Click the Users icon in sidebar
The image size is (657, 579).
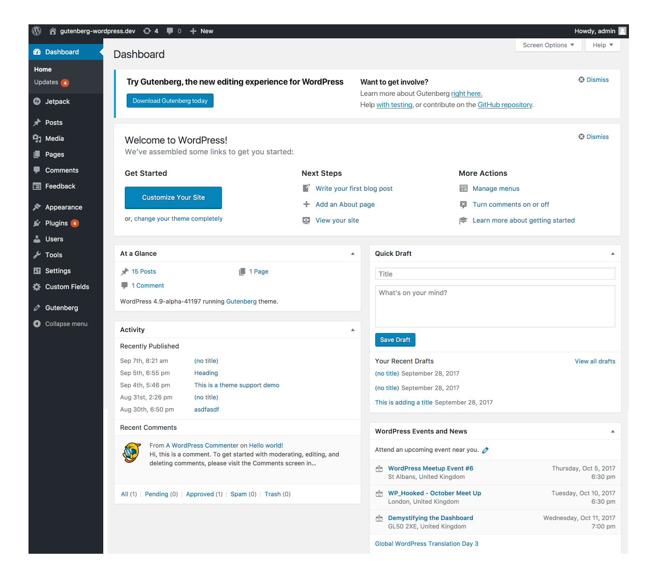pos(37,239)
